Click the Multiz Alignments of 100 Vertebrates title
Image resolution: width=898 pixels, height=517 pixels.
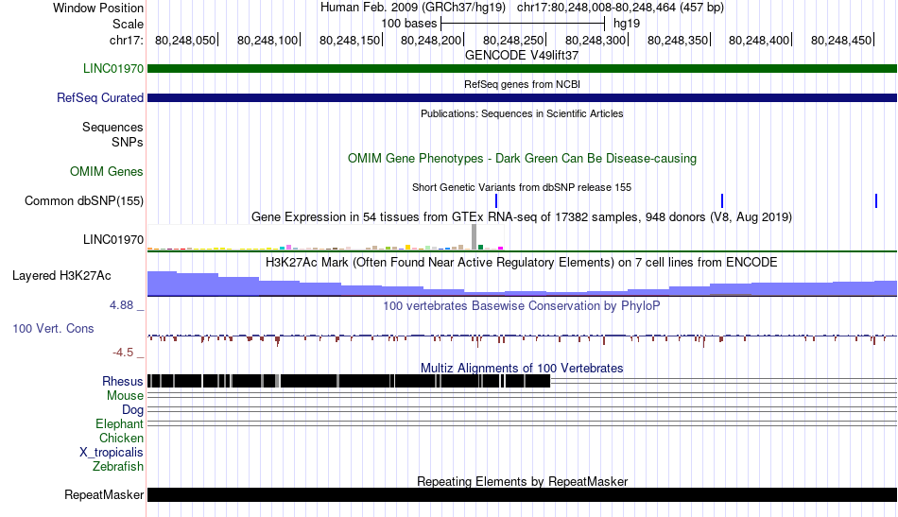[522, 369]
